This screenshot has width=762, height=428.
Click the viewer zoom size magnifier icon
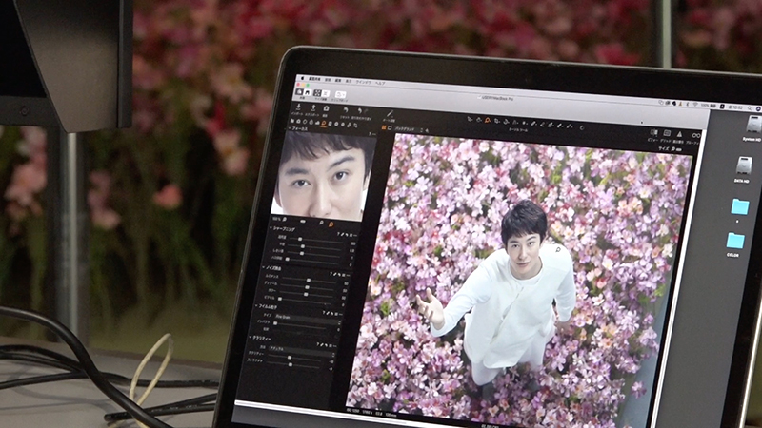[673, 149]
